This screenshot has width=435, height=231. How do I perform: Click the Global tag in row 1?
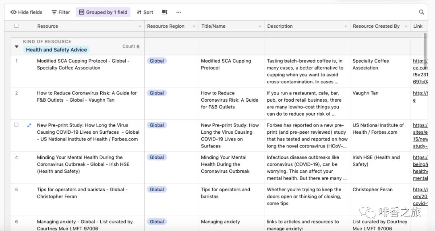pyautogui.click(x=157, y=61)
